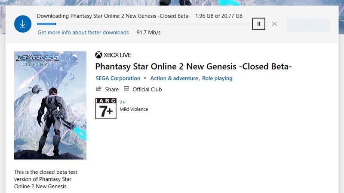Viewport: 344px width, 193px height.
Task: Click the IARC 7+ rating badge
Action: tap(106, 109)
